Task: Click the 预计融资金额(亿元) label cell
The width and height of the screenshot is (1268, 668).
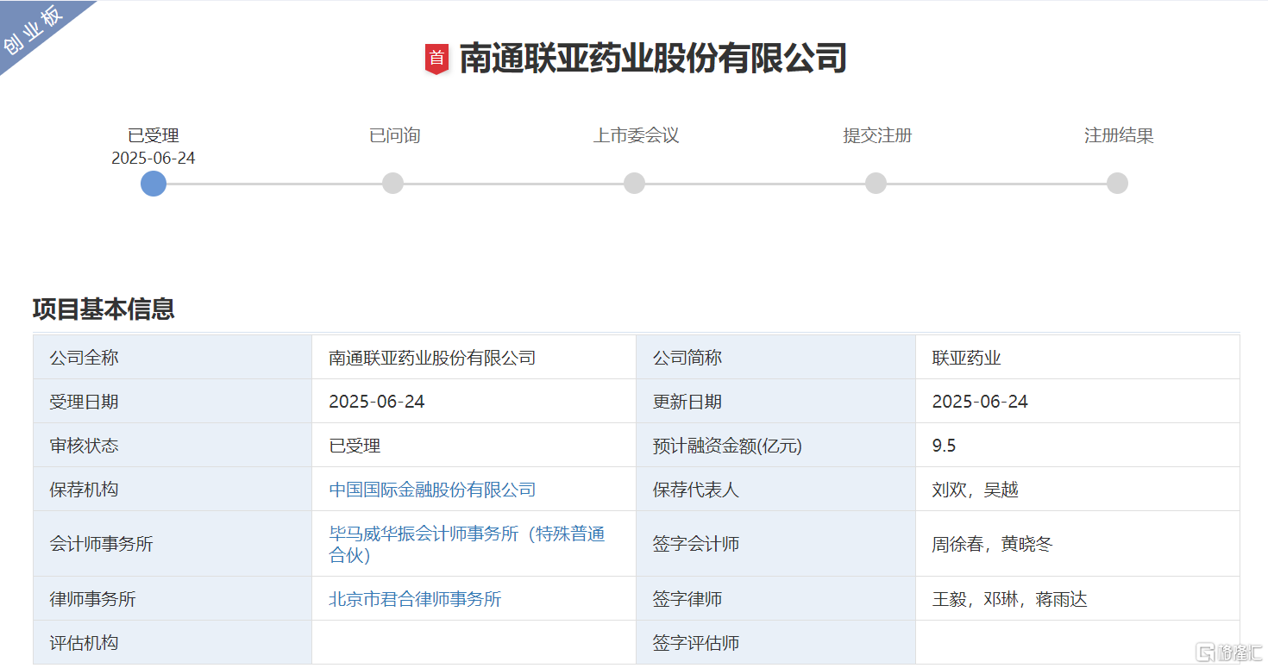Action: (x=775, y=445)
